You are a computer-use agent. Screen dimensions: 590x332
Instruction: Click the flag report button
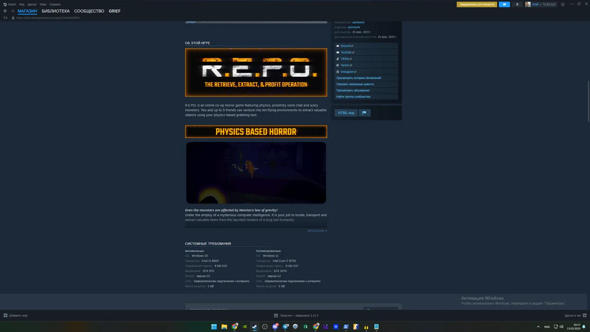(x=364, y=113)
